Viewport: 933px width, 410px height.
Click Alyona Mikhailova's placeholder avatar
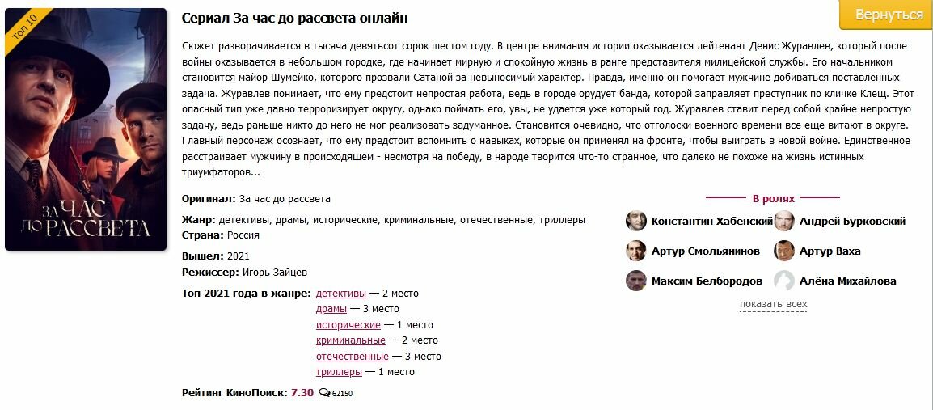pyautogui.click(x=784, y=281)
